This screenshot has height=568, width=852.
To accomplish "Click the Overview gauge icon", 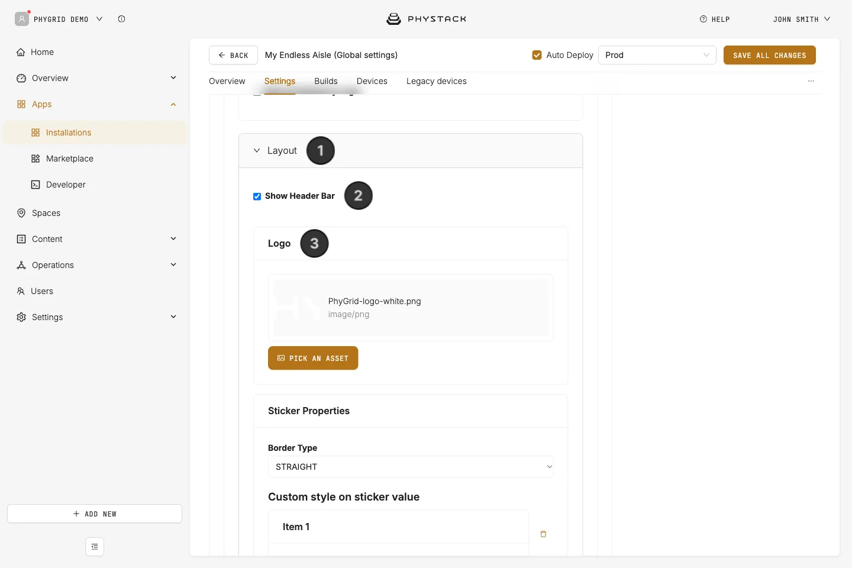I will (21, 78).
